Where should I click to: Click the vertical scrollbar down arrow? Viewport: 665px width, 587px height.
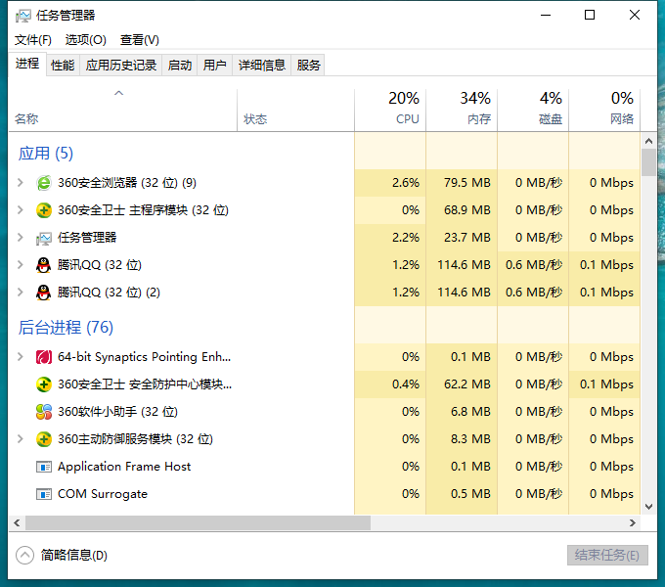coord(648,507)
